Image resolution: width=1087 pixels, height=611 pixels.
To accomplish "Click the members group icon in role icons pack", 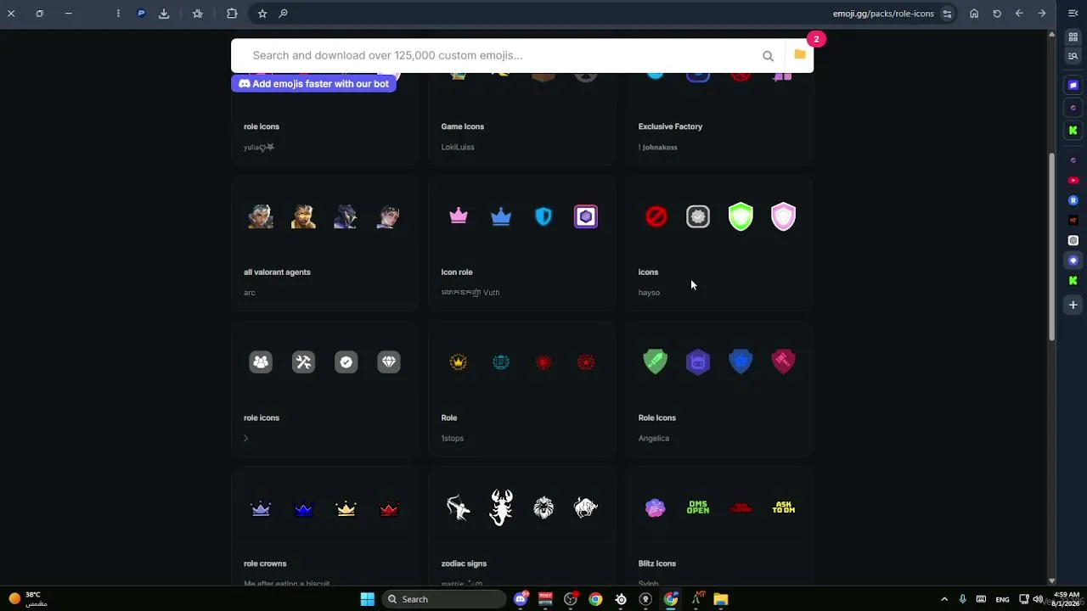I will pyautogui.click(x=261, y=362).
